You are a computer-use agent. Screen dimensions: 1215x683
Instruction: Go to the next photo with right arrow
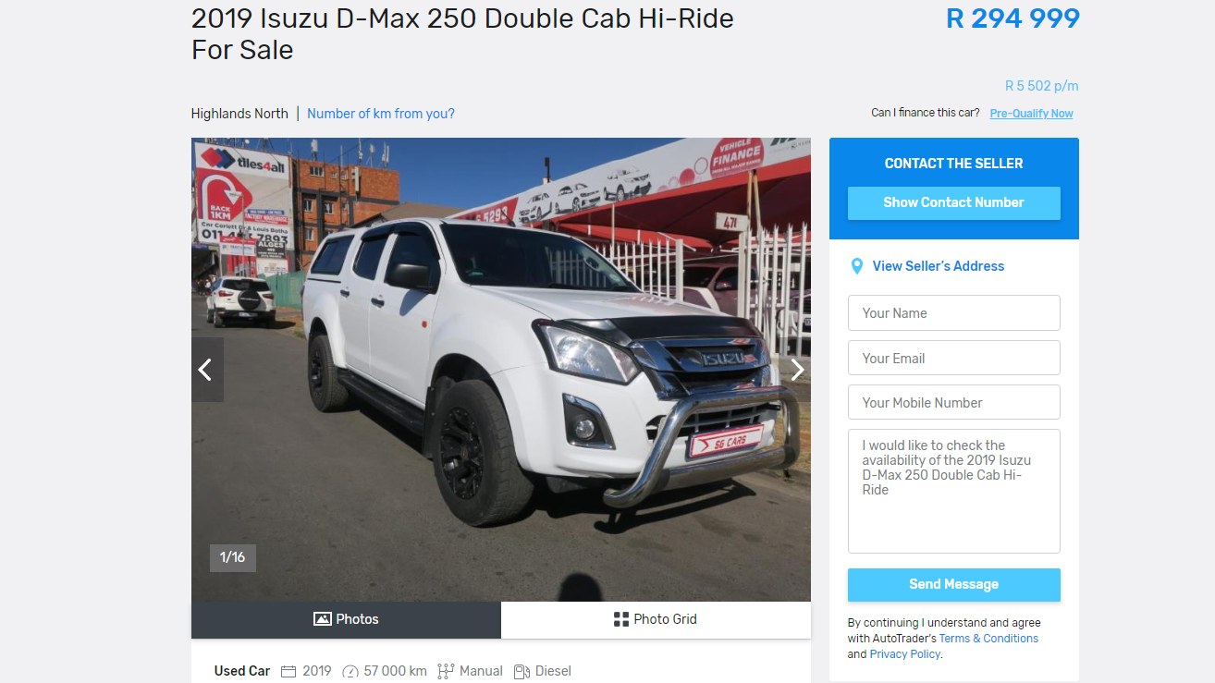(x=797, y=370)
